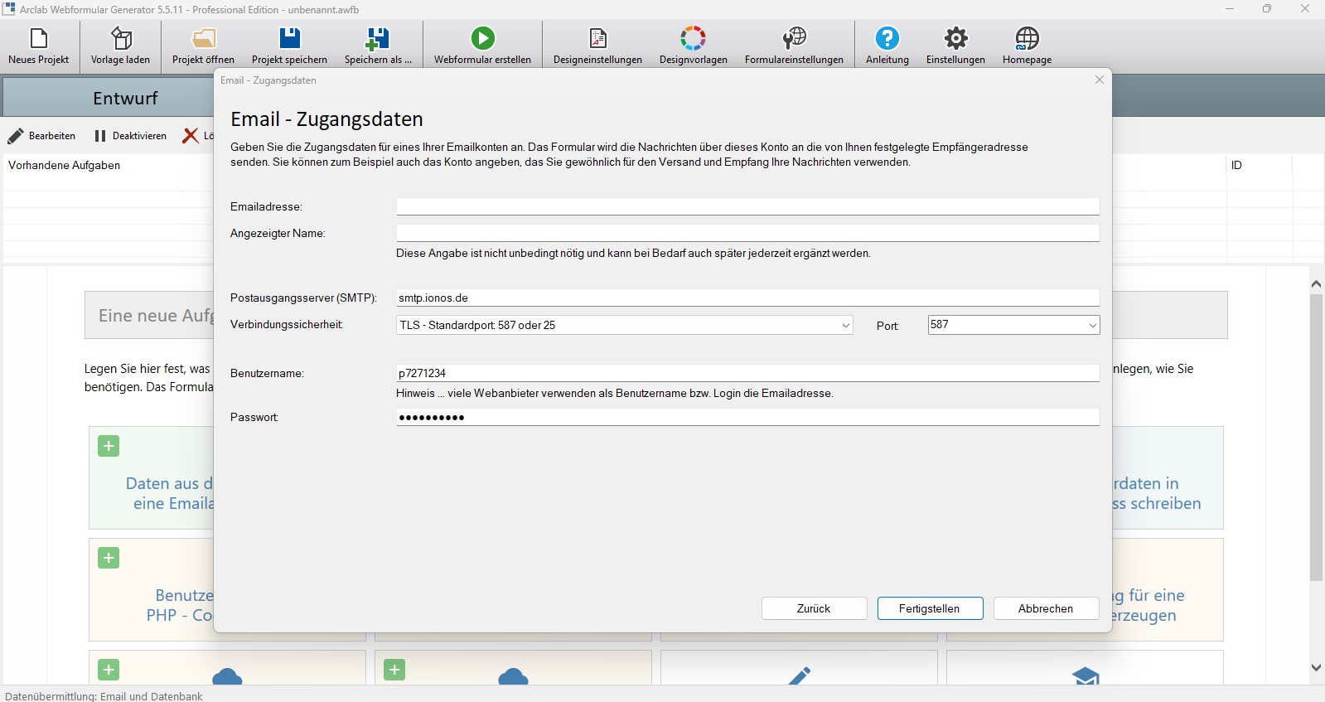This screenshot has height=702, width=1325.
Task: Click the Projekt öffnen folder icon
Action: (x=203, y=39)
